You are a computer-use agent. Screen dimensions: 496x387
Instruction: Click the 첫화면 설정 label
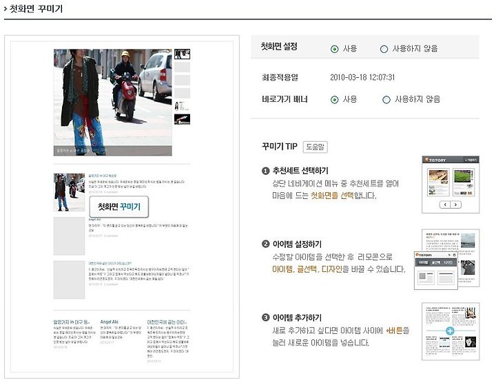(279, 47)
